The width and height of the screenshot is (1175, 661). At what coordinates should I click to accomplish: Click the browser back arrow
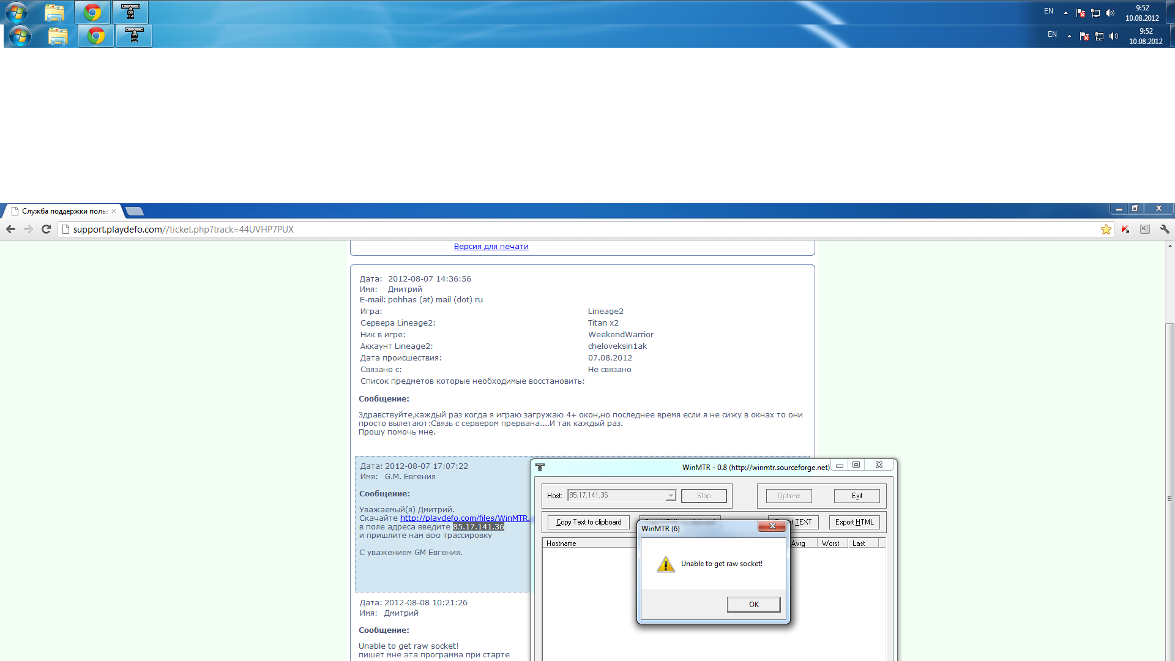pyautogui.click(x=10, y=230)
